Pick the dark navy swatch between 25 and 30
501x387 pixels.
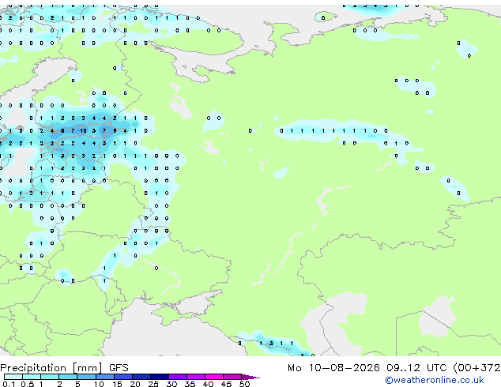pyautogui.click(x=160, y=377)
